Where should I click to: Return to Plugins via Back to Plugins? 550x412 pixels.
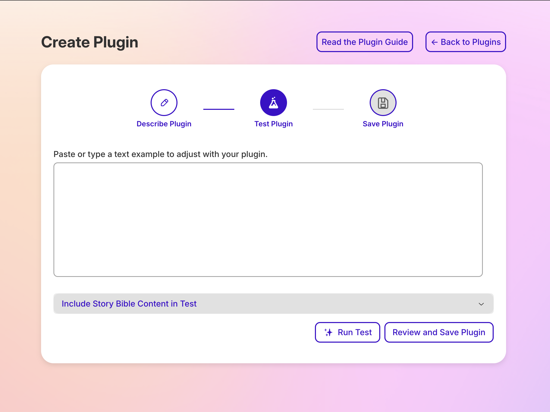(x=465, y=42)
